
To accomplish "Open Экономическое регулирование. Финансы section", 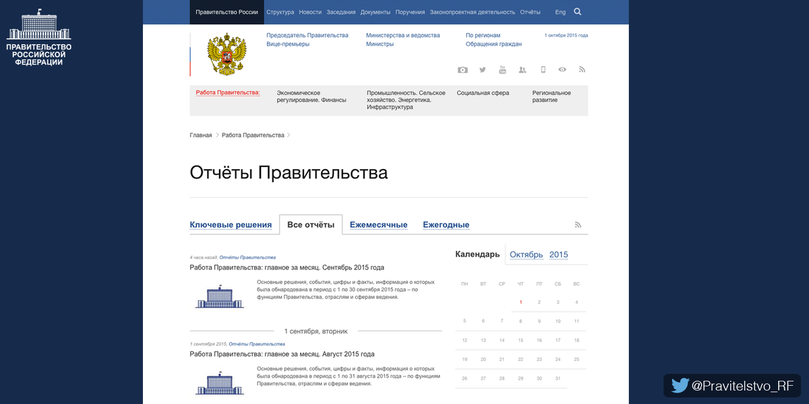I will pyautogui.click(x=311, y=96).
